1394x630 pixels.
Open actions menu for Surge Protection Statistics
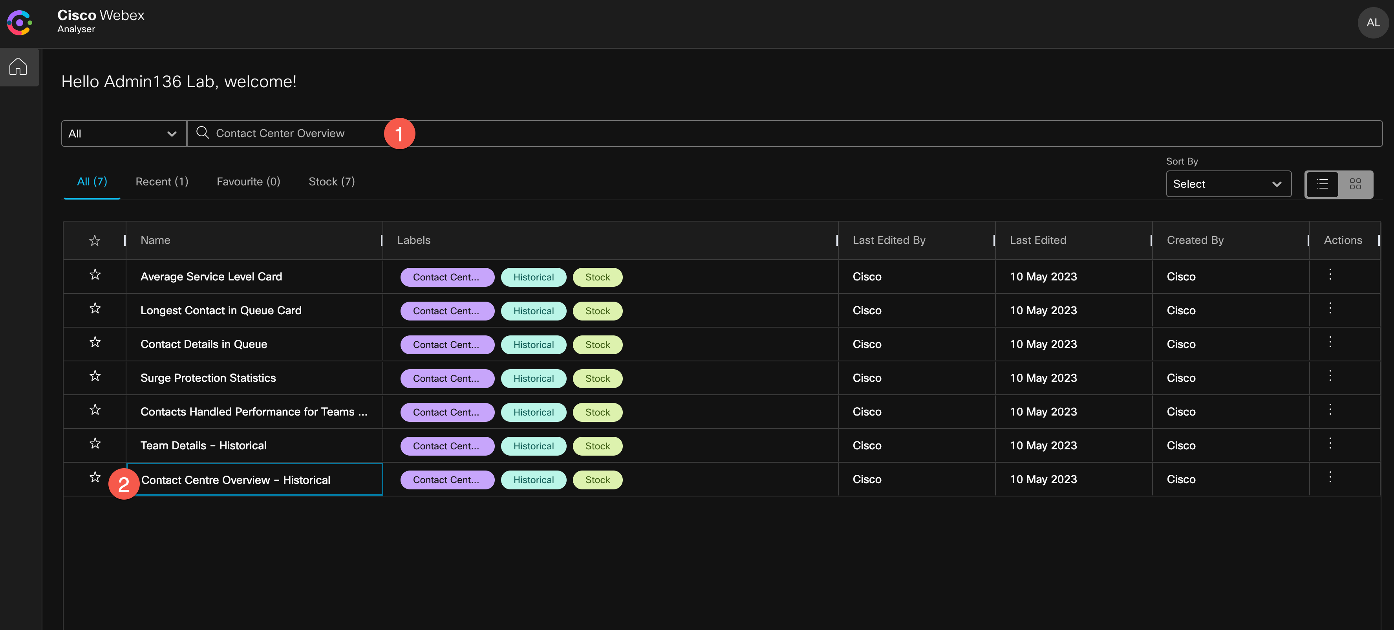1330,375
